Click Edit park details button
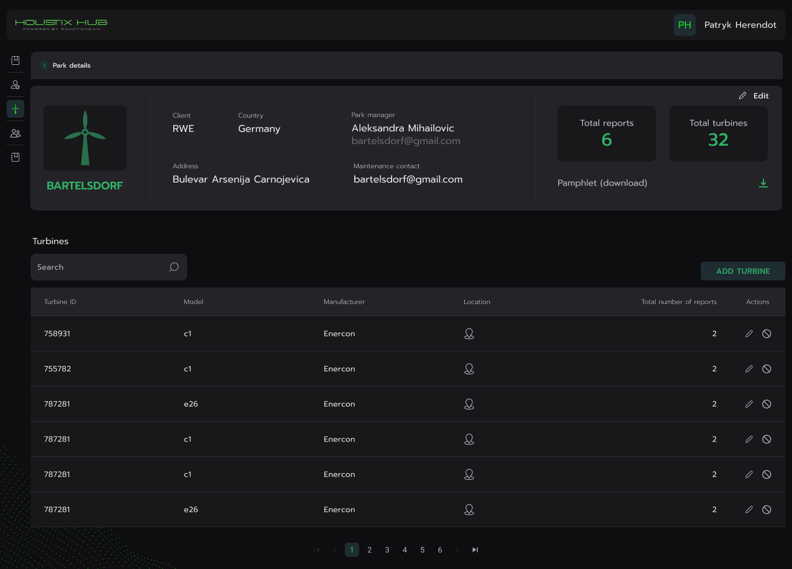The image size is (792, 569). click(754, 96)
